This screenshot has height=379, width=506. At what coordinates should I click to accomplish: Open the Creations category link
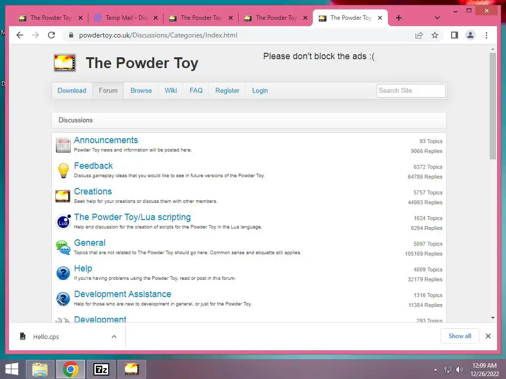93,191
